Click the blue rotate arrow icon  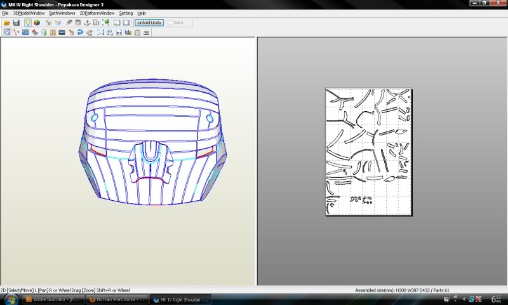80,32
